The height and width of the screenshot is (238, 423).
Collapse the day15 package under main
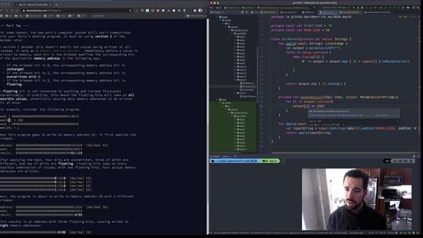click(x=235, y=93)
